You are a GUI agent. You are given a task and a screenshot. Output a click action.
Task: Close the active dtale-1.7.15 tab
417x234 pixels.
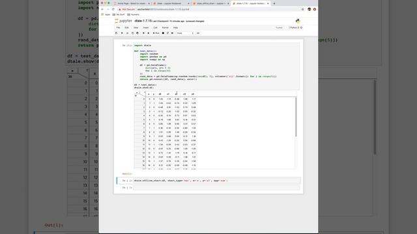[x=268, y=3]
